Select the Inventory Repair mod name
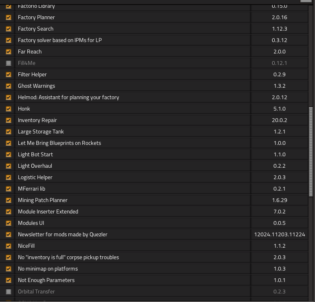Viewport: 315px width, 302px height. point(37,120)
